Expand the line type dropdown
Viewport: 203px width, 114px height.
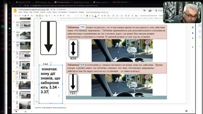tap(51, 16)
